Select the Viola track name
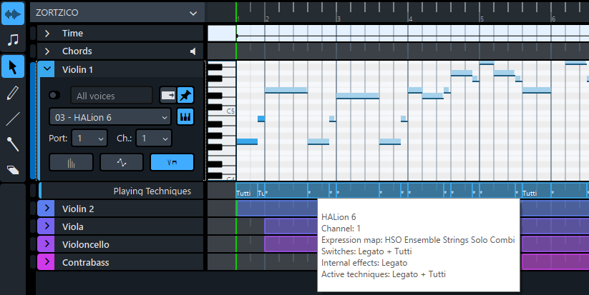 tap(72, 226)
